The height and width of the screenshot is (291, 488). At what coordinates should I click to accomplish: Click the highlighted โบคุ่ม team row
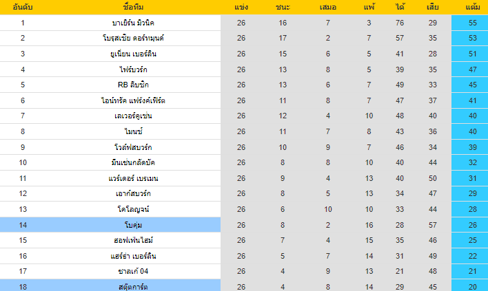[x=132, y=225]
